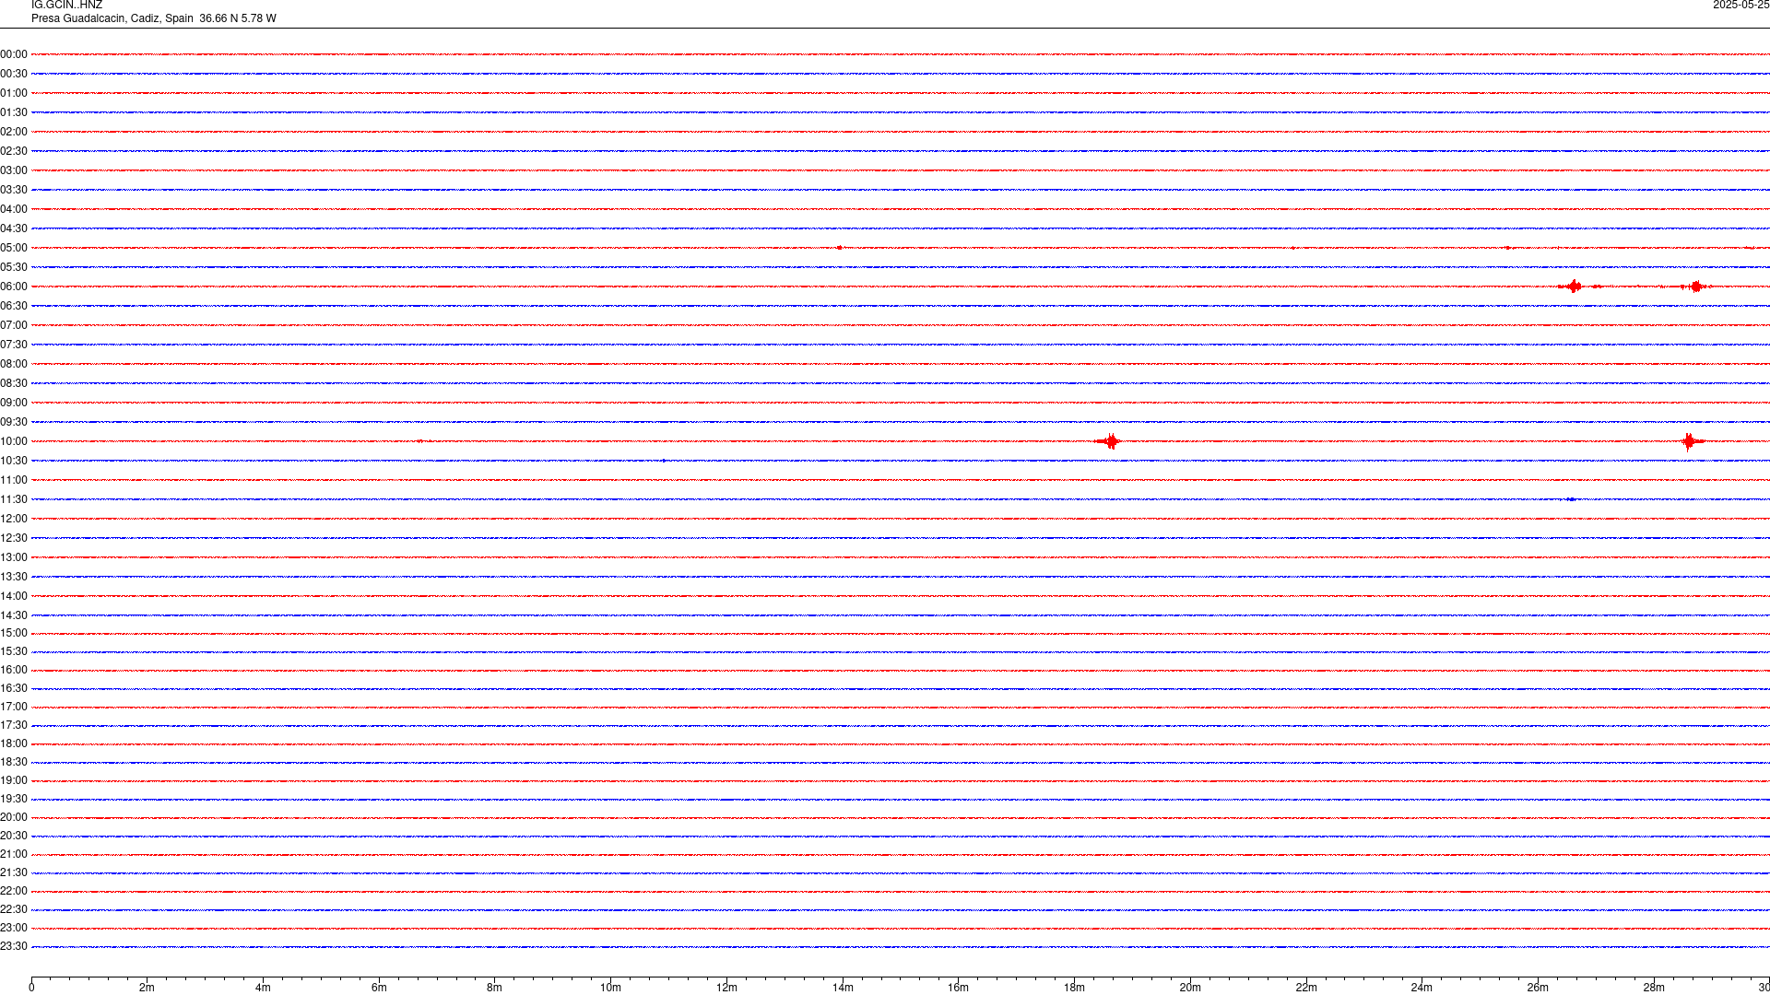Select the 11:30 trace time label
1770x995 pixels.
coord(14,499)
